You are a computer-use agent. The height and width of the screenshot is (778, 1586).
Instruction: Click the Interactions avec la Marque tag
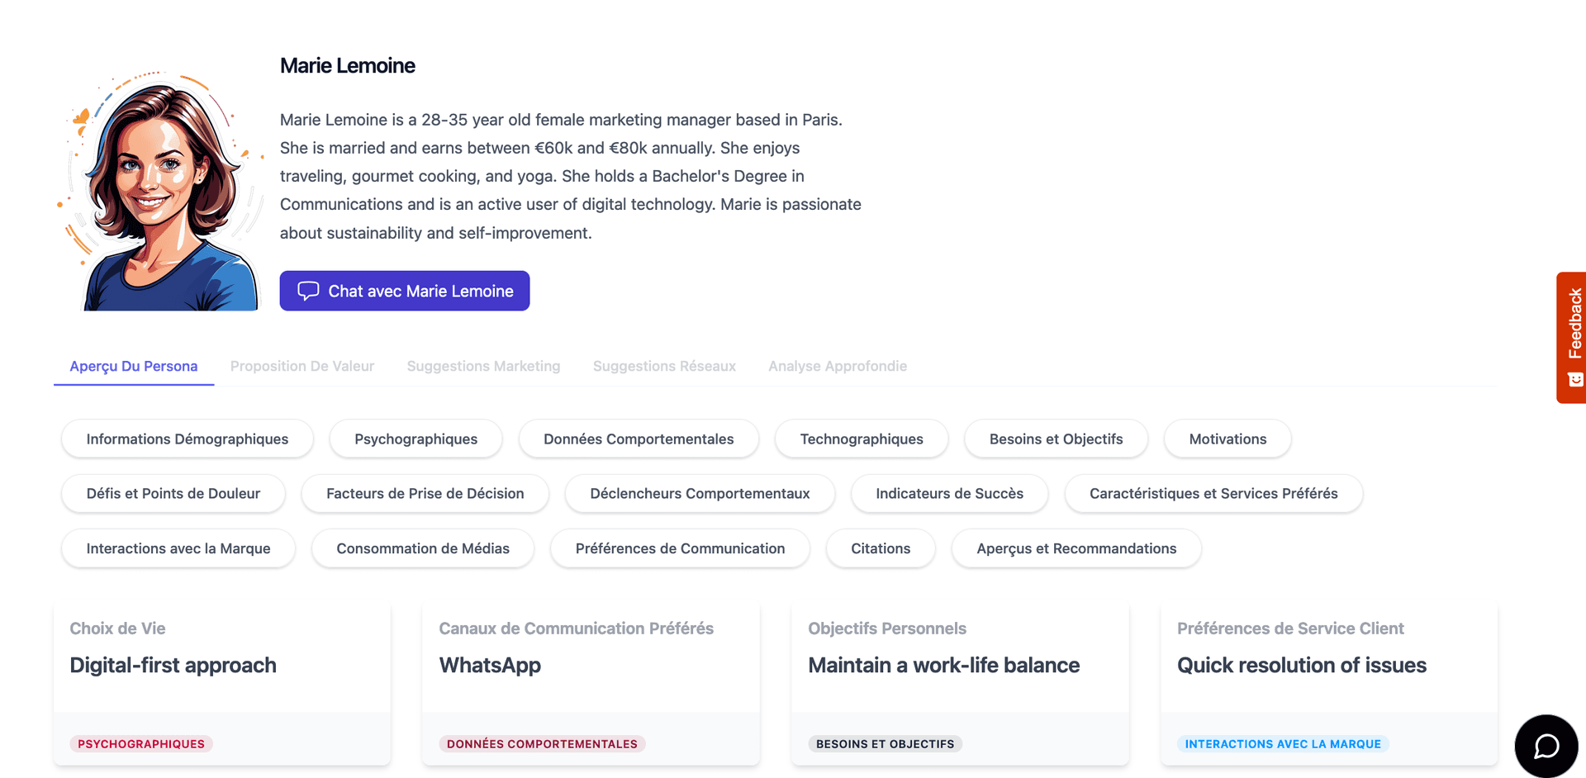(x=1283, y=743)
